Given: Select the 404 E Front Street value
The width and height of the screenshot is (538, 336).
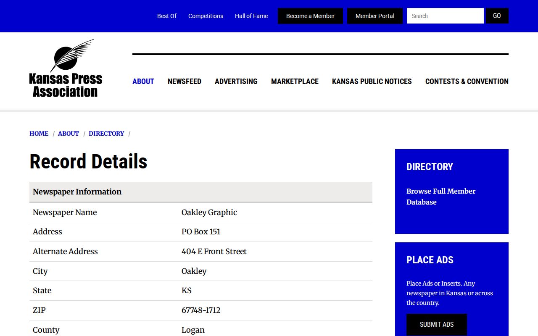Looking at the screenshot, I should (214, 252).
